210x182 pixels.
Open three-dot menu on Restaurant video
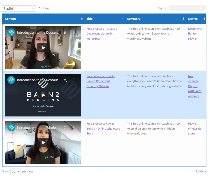(74, 80)
